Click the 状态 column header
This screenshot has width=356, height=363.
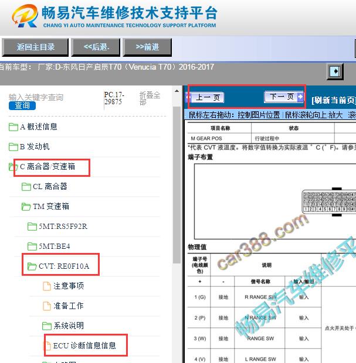293,128
